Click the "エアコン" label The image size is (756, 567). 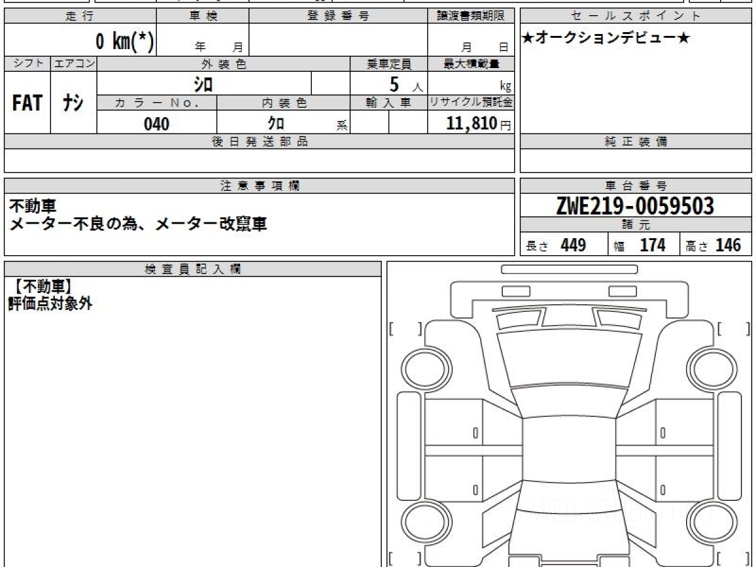[x=74, y=64]
